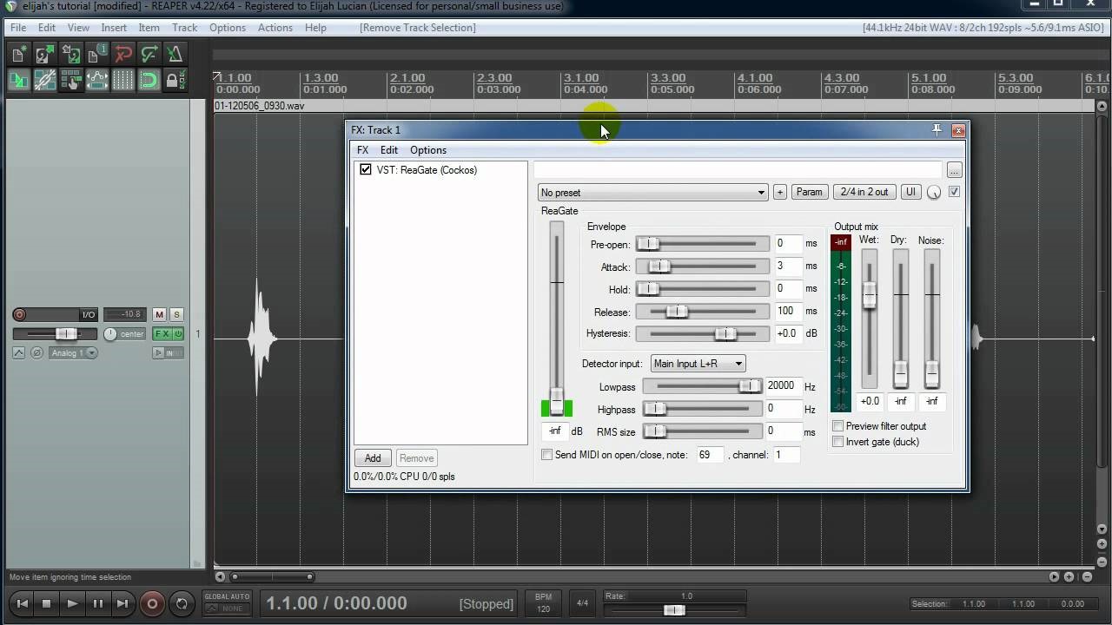This screenshot has width=1112, height=625.
Task: Open track 1 I/O routing
Action: coord(89,314)
